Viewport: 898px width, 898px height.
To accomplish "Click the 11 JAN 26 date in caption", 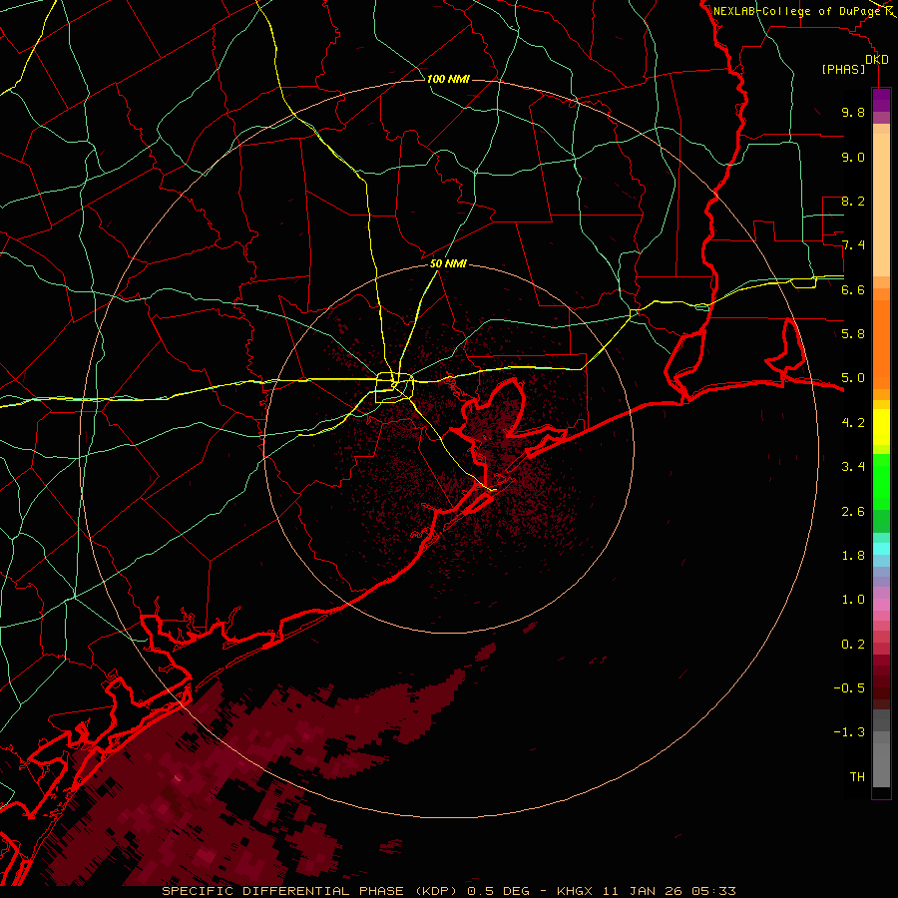I will (644, 891).
